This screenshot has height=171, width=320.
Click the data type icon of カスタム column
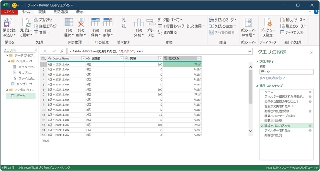[166, 58]
